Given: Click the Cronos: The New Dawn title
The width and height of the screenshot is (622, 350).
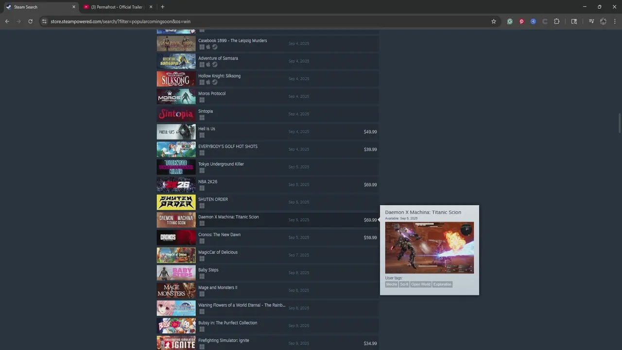Looking at the screenshot, I should point(219,235).
